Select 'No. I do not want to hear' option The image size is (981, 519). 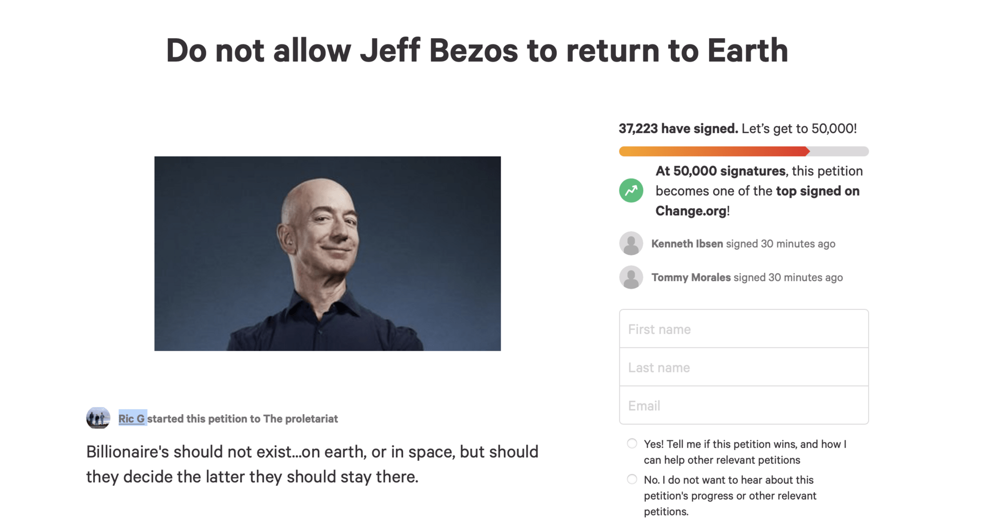[632, 479]
